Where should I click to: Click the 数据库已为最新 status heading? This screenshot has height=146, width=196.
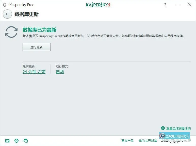point(40,30)
